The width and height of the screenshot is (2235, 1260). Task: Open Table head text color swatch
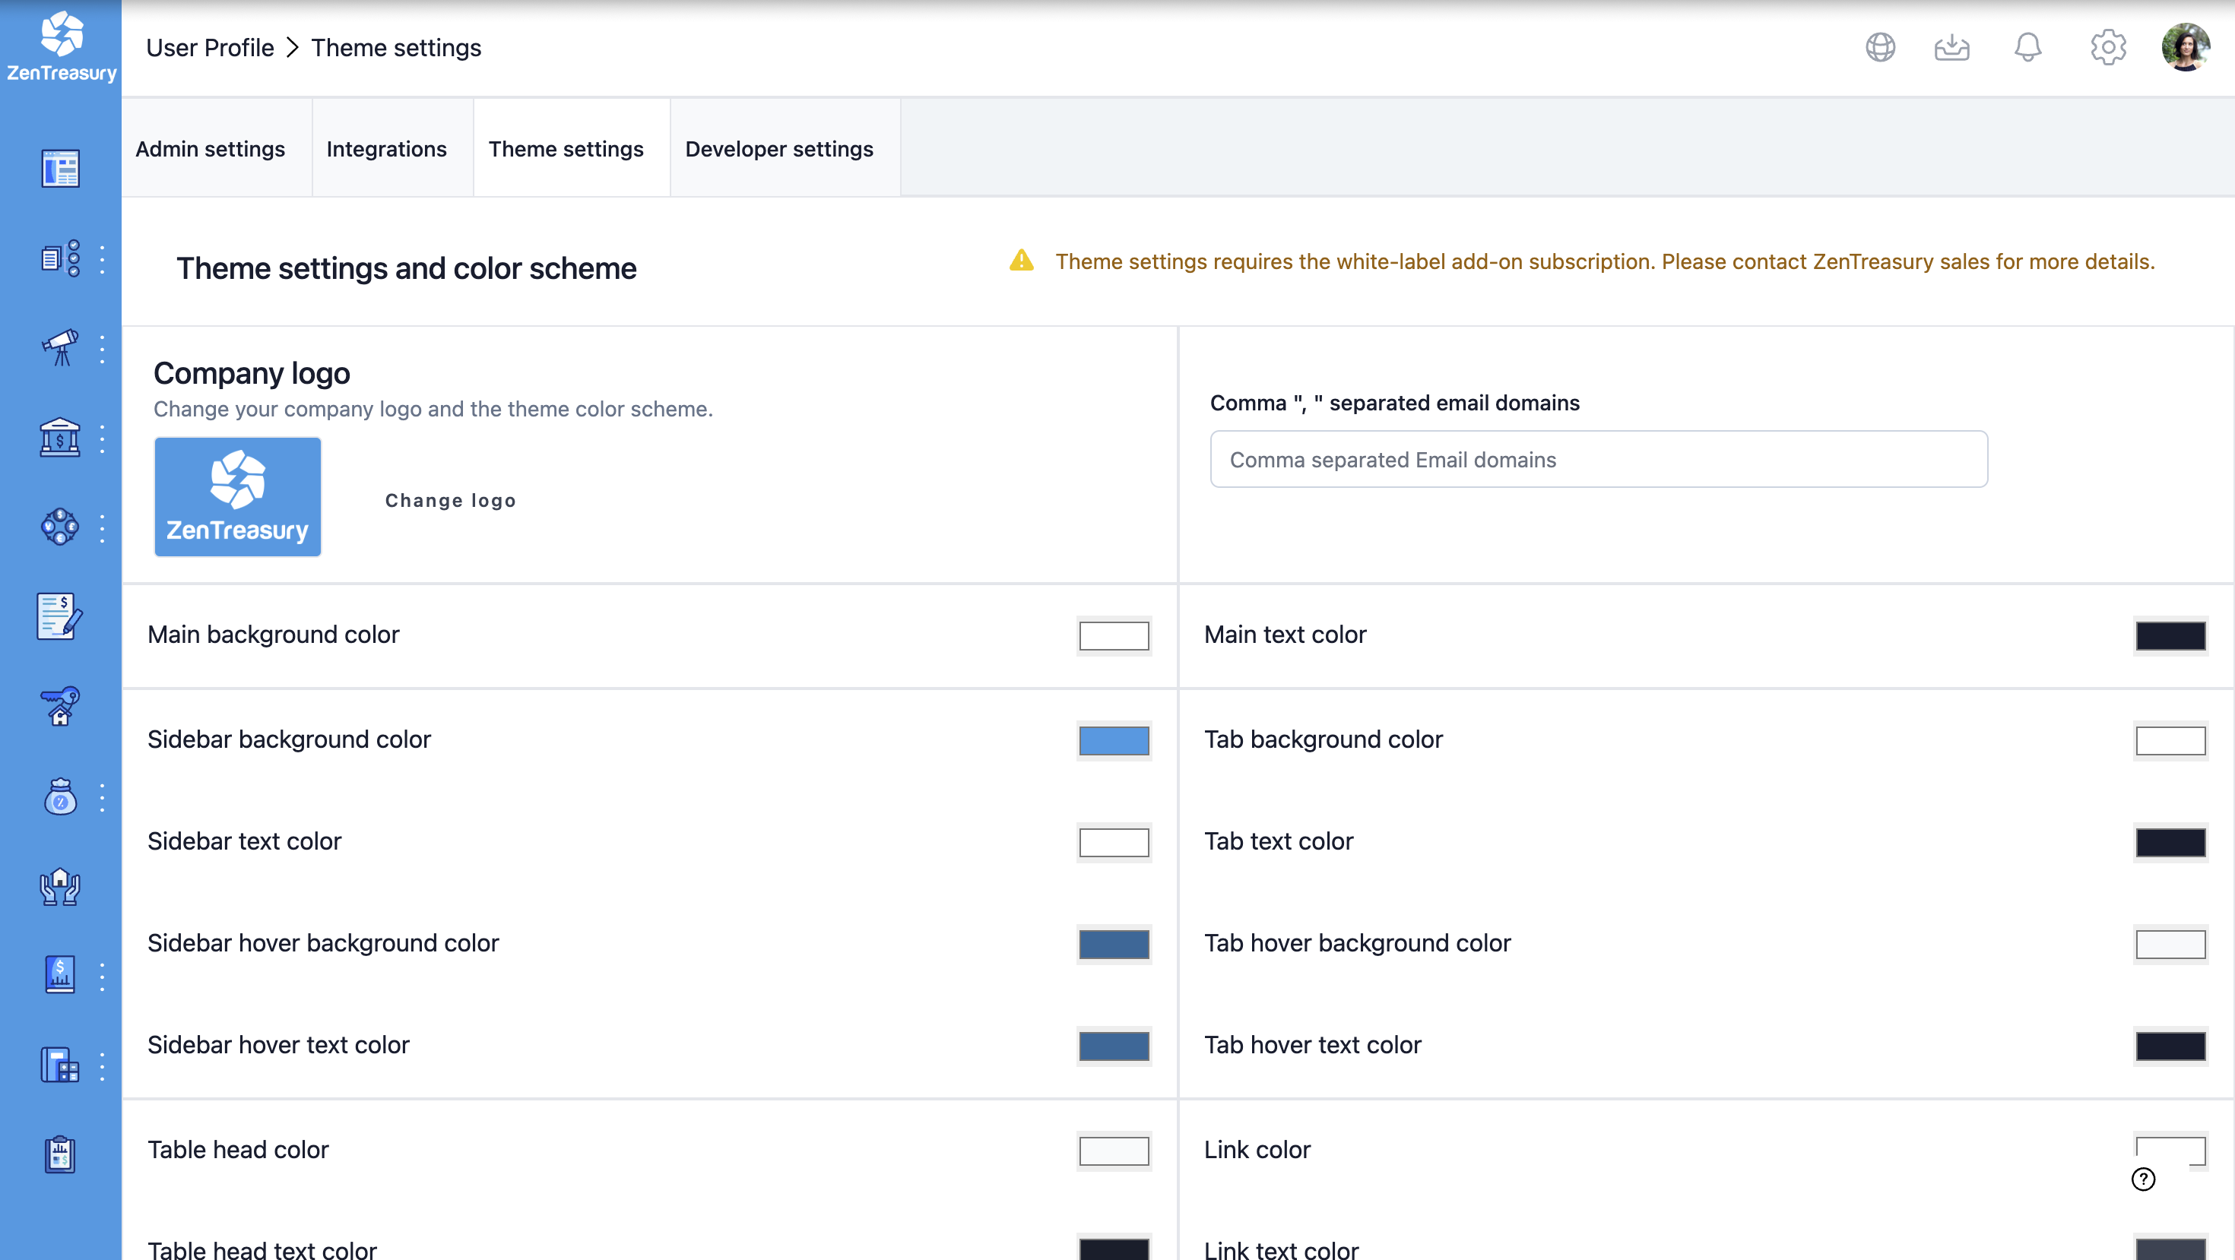[1114, 1247]
